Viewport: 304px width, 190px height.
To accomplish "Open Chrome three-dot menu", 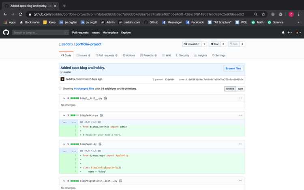I will [299, 14].
